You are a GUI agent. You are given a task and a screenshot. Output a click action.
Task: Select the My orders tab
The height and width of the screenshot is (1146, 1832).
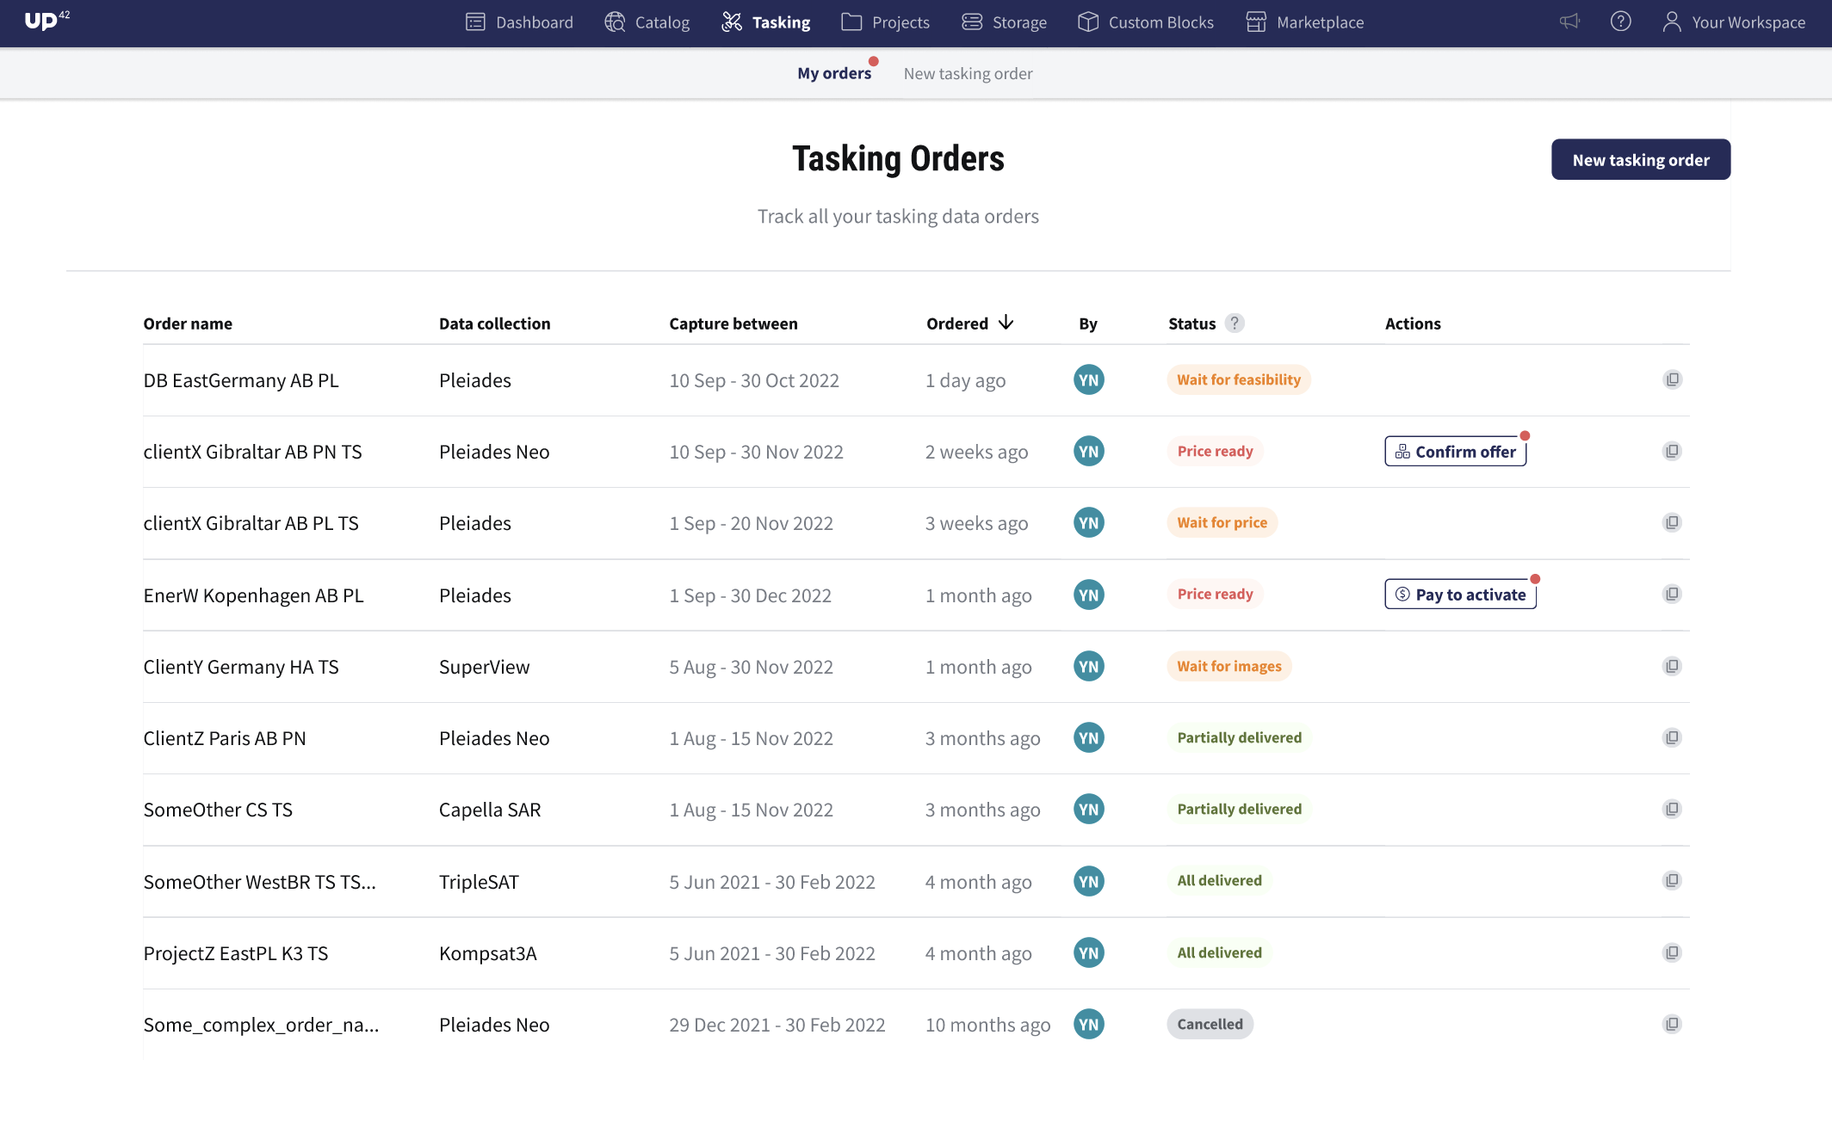(x=833, y=74)
